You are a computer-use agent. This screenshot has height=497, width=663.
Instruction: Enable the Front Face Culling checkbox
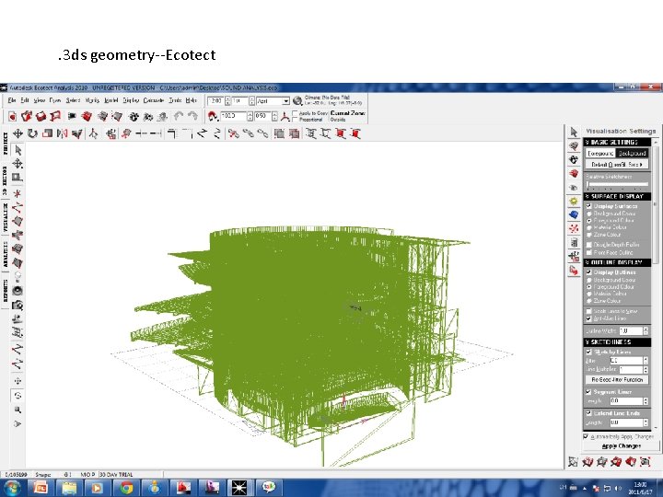pos(588,253)
